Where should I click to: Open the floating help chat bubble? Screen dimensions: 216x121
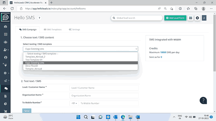click(x=203, y=100)
